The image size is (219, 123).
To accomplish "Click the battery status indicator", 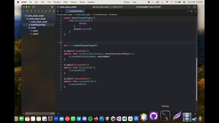I will coord(178,2).
